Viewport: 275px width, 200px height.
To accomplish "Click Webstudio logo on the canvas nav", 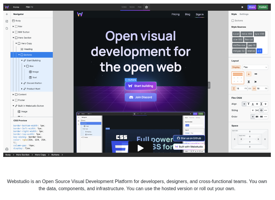I will pyautogui.click(x=80, y=14).
